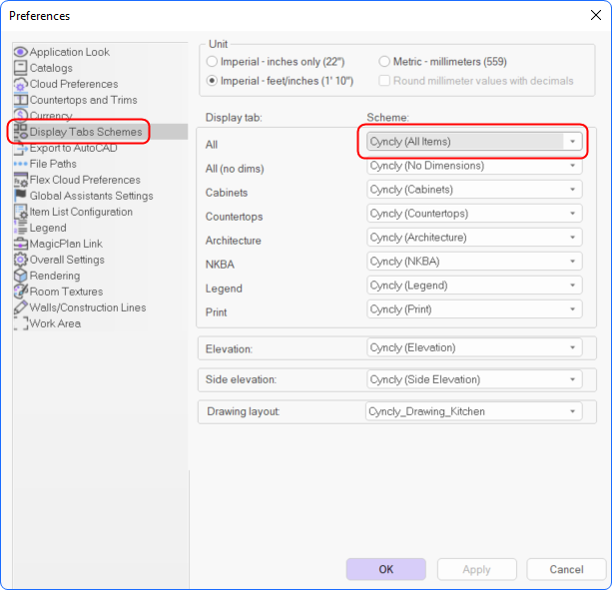Click the File Paths dots icon
The width and height of the screenshot is (612, 590).
(21, 164)
